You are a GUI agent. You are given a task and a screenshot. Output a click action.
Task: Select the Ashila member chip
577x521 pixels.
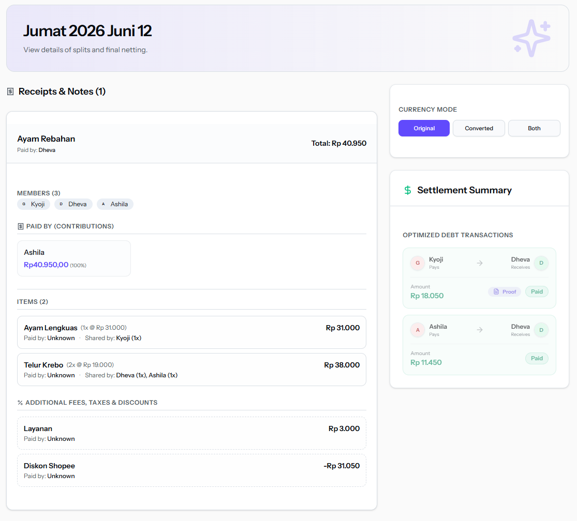(115, 204)
